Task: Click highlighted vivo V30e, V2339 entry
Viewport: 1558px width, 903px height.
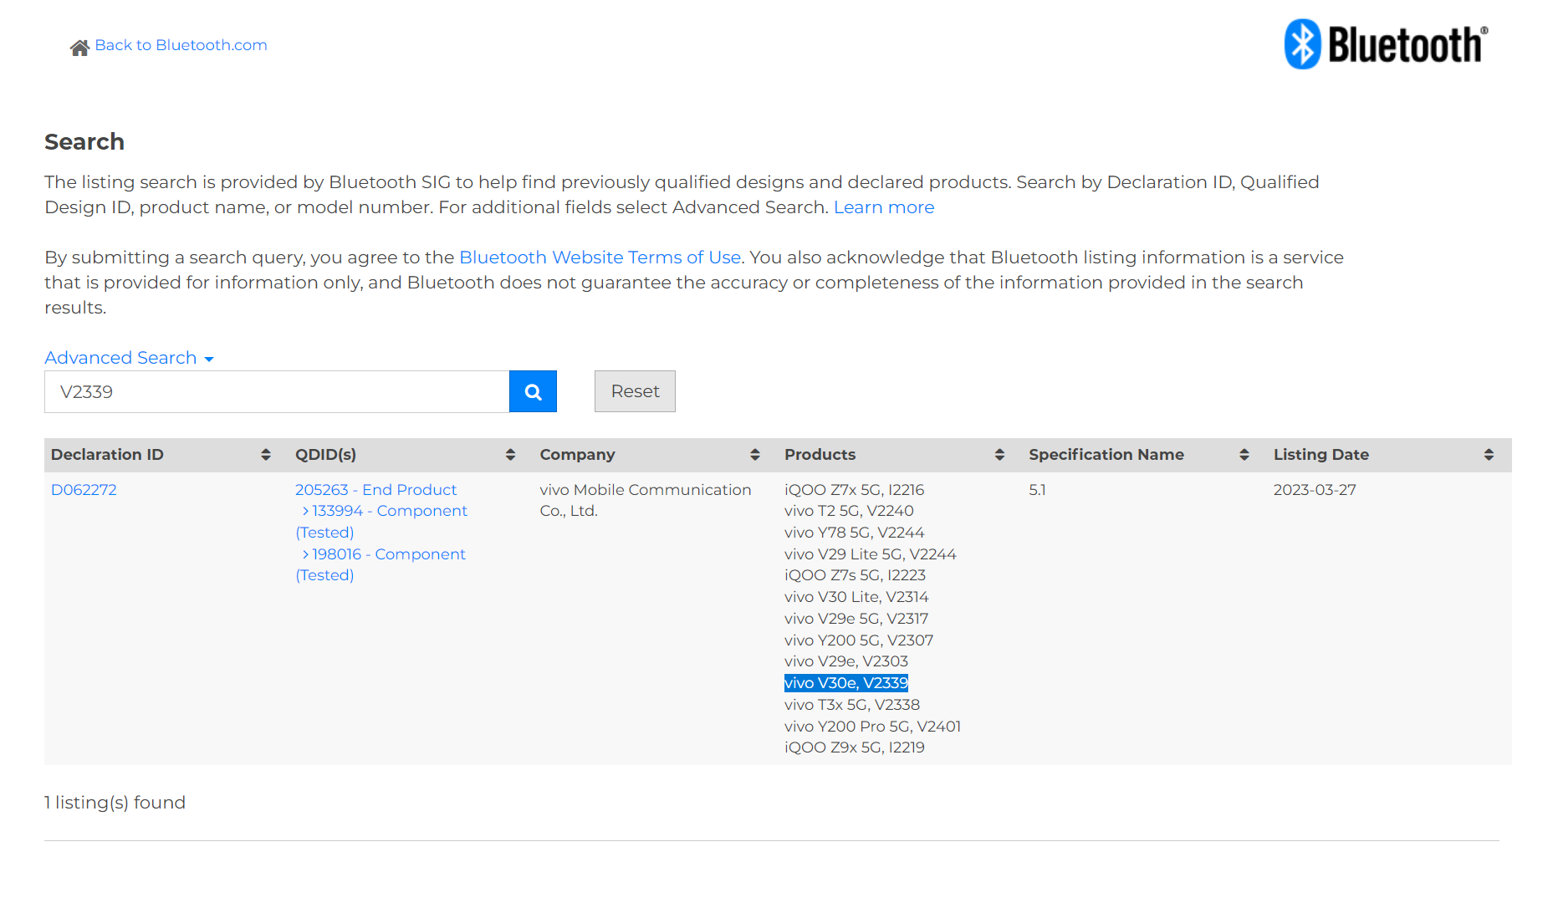Action: (x=846, y=683)
